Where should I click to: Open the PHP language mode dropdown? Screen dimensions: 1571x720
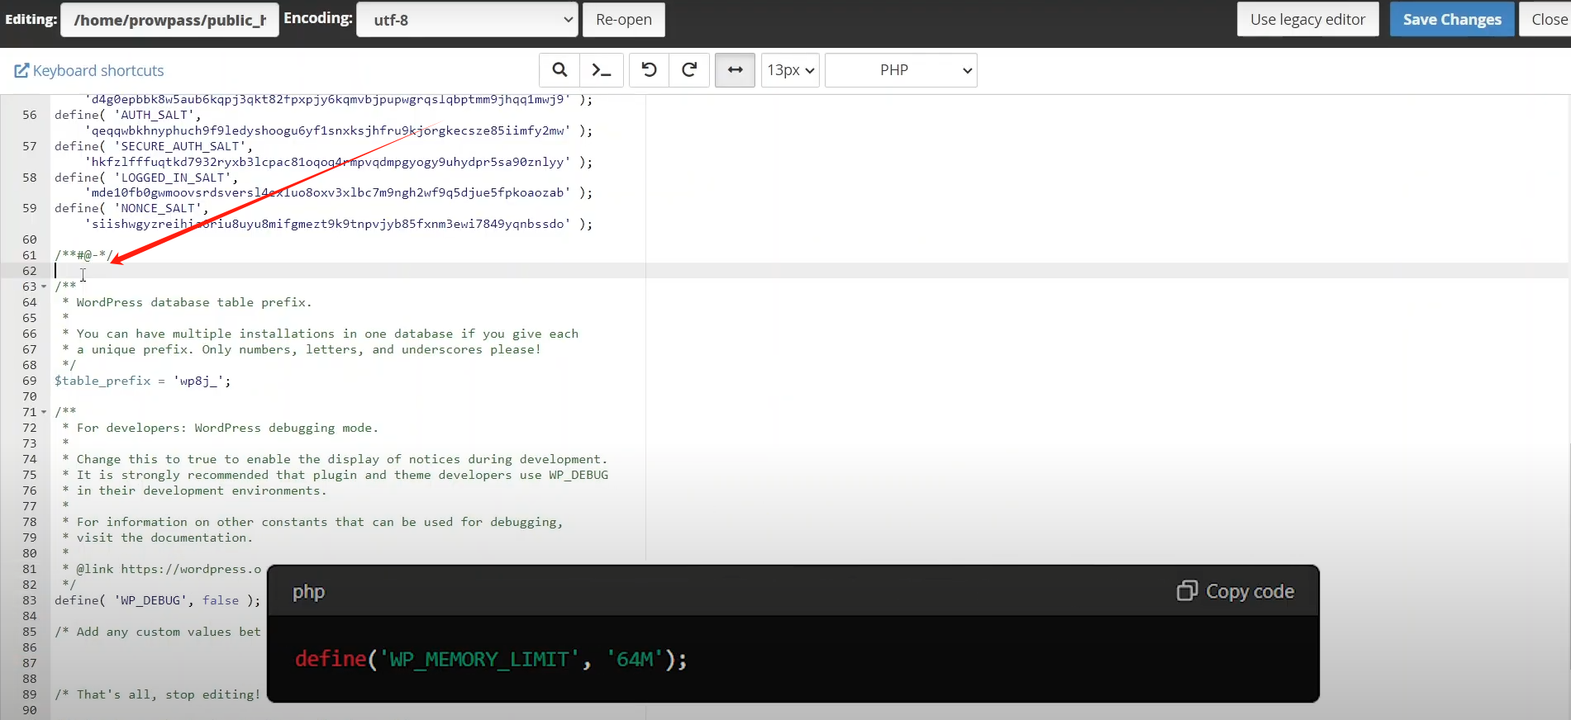(x=901, y=70)
